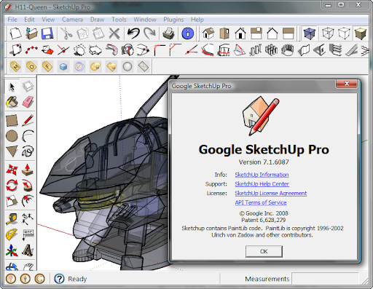Image resolution: width=373 pixels, height=289 pixels.
Task: Open the SketchUp Information link
Action: pos(262,175)
